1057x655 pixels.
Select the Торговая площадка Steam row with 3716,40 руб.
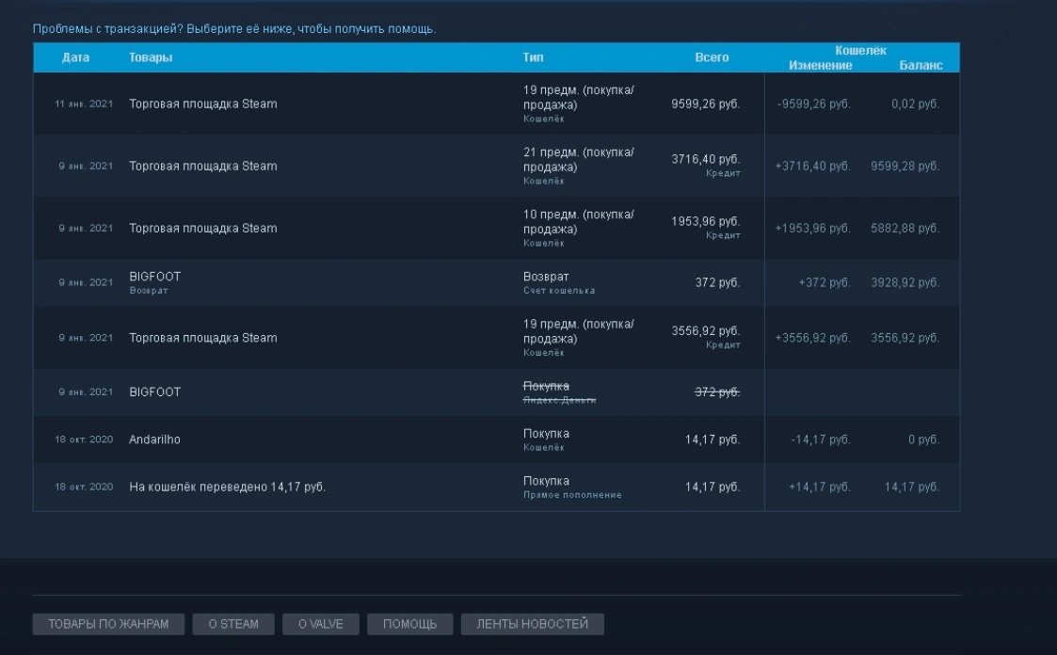[x=497, y=166]
